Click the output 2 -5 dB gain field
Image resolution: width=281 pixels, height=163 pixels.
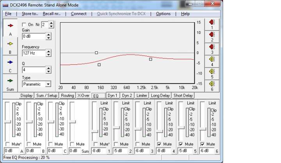121,151
